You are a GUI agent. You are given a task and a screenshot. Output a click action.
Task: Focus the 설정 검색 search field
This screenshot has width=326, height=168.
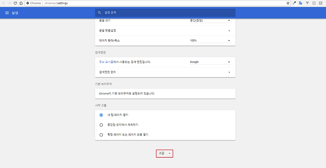click(x=165, y=13)
